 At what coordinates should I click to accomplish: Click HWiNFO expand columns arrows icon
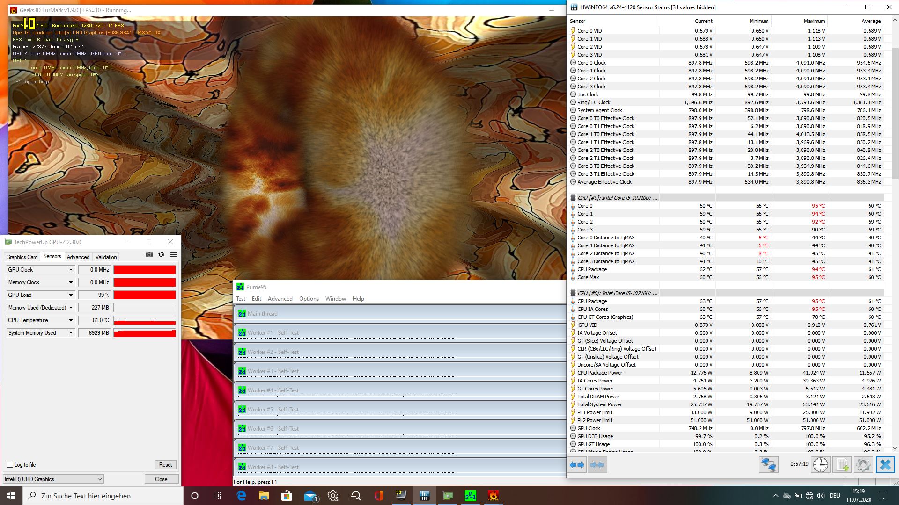click(577, 465)
